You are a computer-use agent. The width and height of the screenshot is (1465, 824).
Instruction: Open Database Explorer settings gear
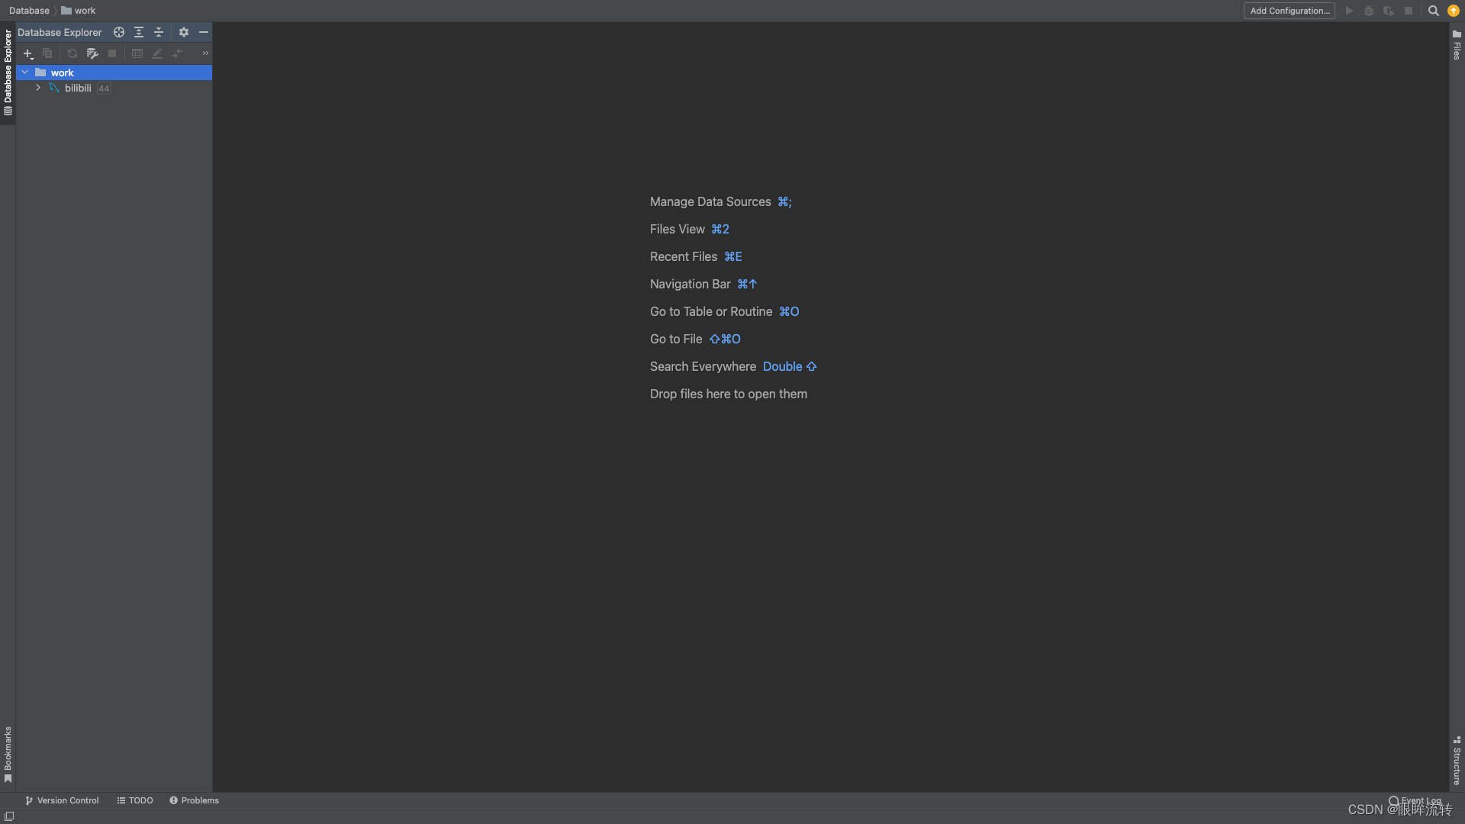[184, 32]
